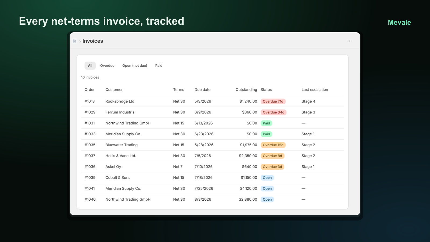Viewport: 430px width, 242px height.
Task: Click the Stage 3 escalation value
Action: tap(308, 112)
